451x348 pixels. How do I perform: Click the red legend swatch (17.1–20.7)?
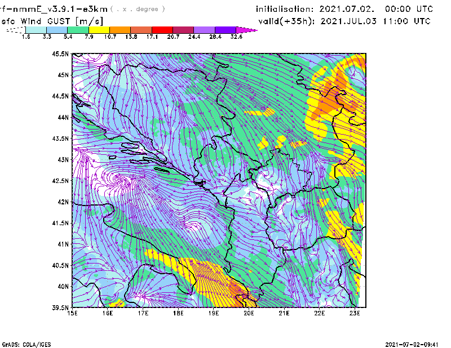coord(162,30)
